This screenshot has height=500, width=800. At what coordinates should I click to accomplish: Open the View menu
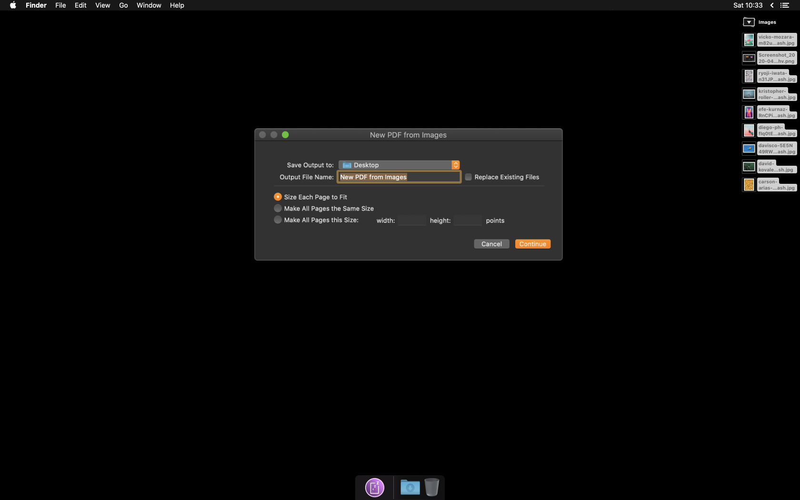[x=102, y=5]
